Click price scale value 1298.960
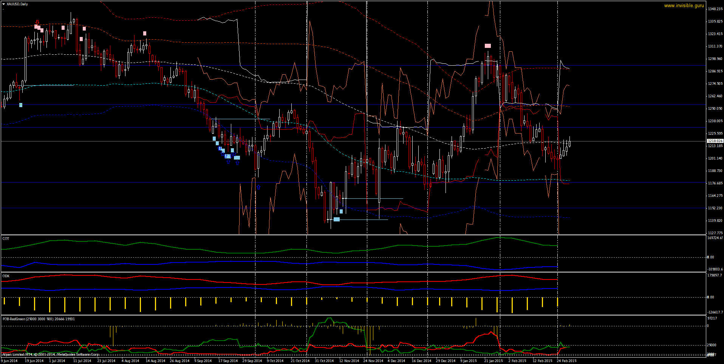 coord(715,58)
